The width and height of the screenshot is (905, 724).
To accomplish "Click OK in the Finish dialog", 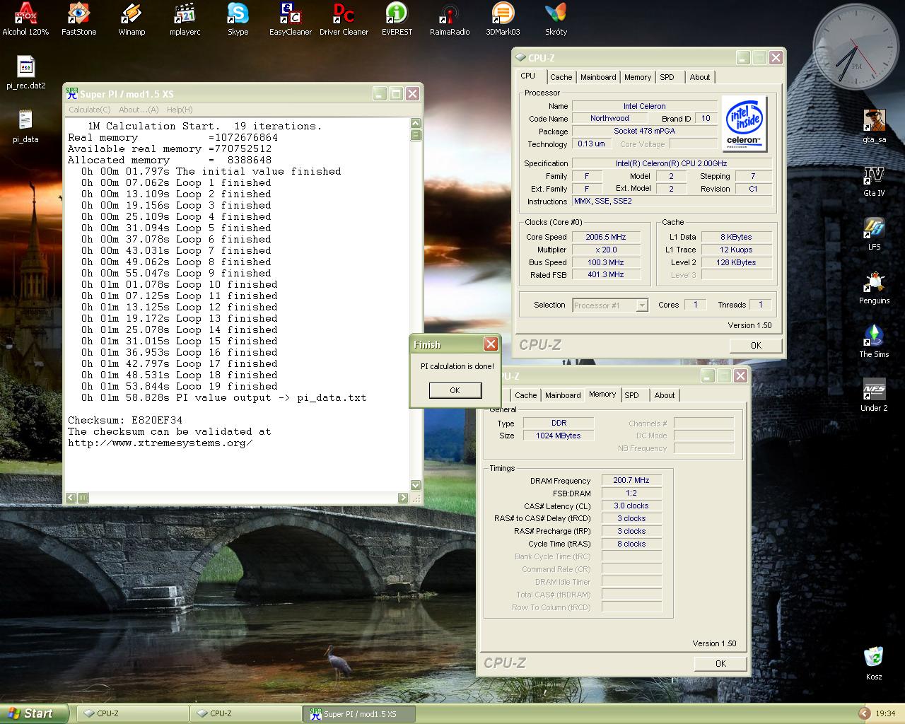I will [455, 390].
